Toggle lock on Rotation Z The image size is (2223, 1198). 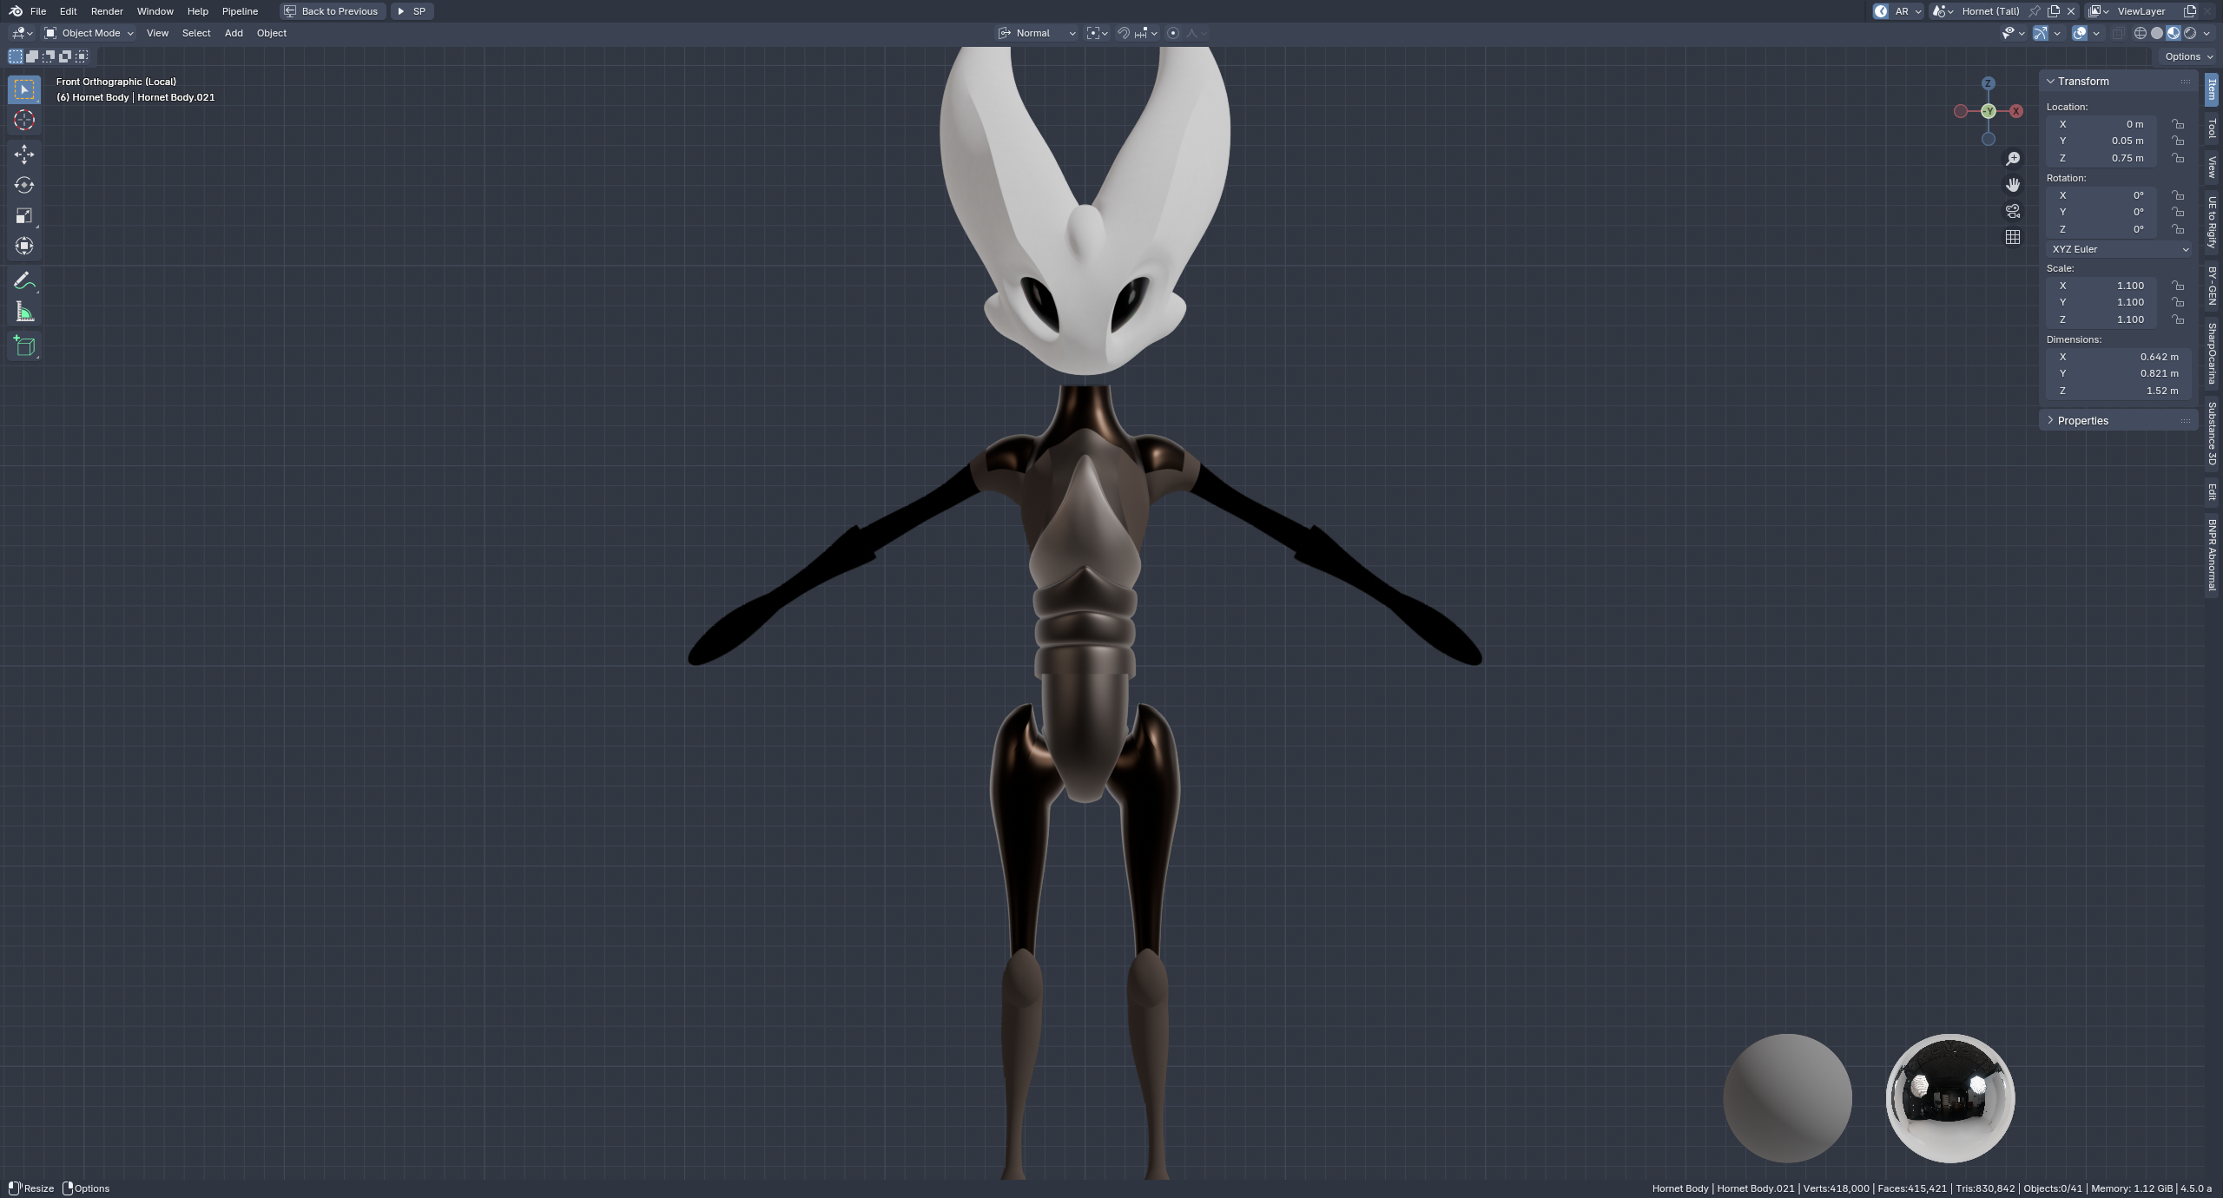click(x=2178, y=229)
